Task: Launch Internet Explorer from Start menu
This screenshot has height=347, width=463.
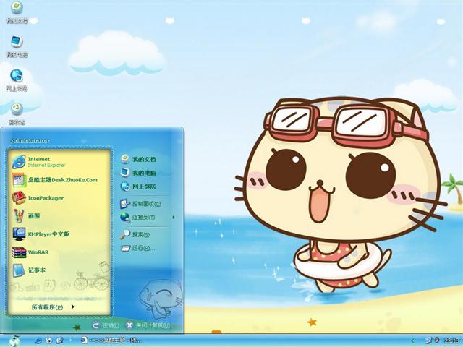Action: click(x=39, y=162)
